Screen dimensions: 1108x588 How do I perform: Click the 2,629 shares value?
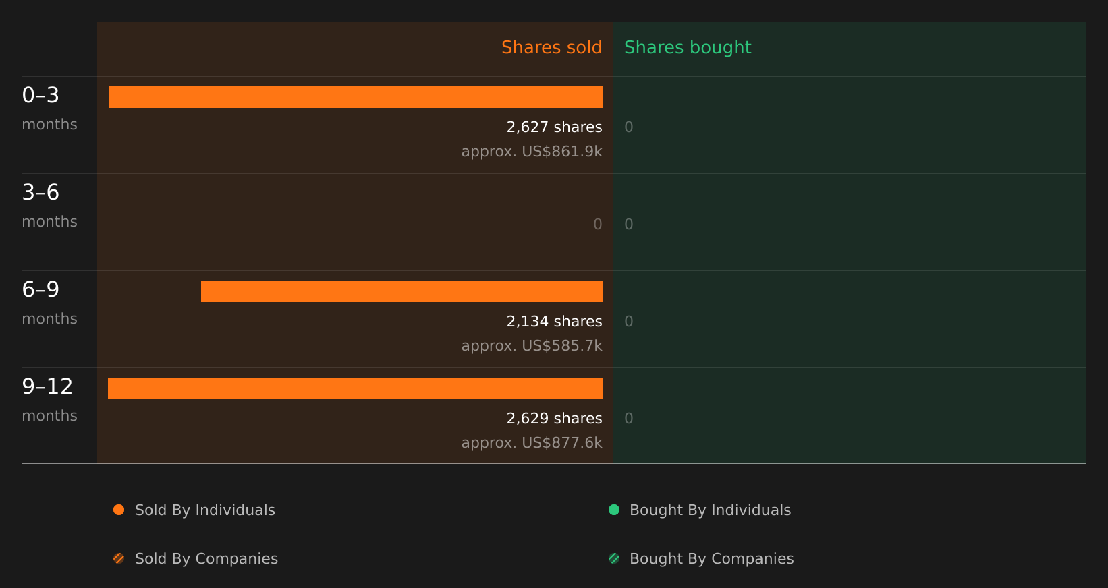point(554,418)
